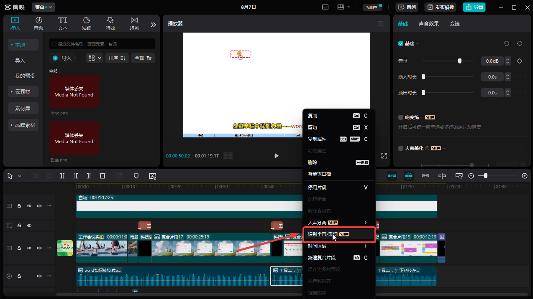Uncheck the 基础 checkbox
Viewport: 533px width, 299px height.
click(x=401, y=43)
